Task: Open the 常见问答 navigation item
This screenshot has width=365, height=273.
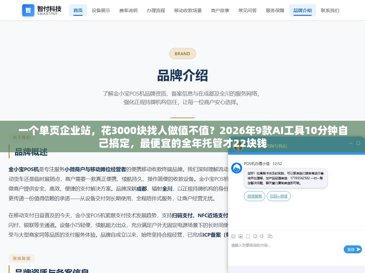Action: (248, 10)
